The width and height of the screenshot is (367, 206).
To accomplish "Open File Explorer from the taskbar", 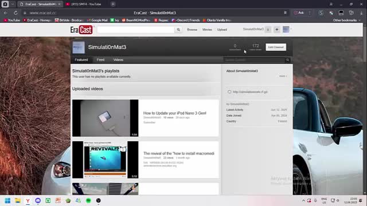I will pyautogui.click(x=18, y=201).
